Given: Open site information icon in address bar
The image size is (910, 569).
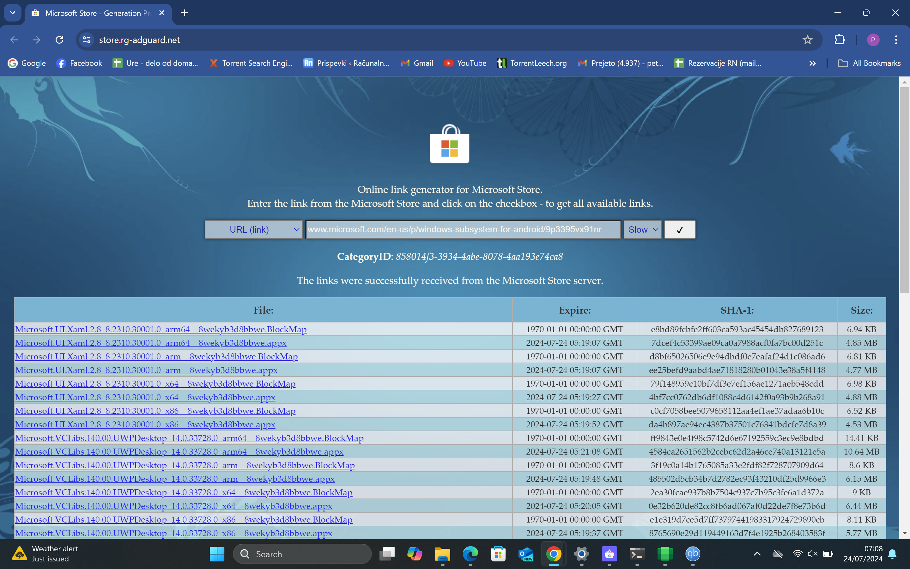Looking at the screenshot, I should [x=87, y=40].
